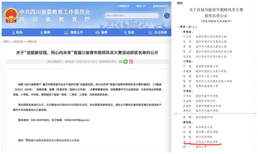Screen dimensions: 258x154
Task: Click the 新闻动态 breadcrumb link
Action: 18,42
